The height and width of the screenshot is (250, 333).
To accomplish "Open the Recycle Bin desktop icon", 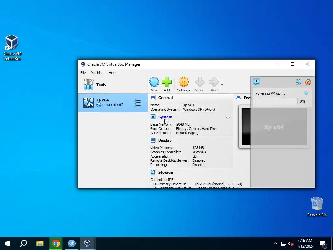I will 317,207.
